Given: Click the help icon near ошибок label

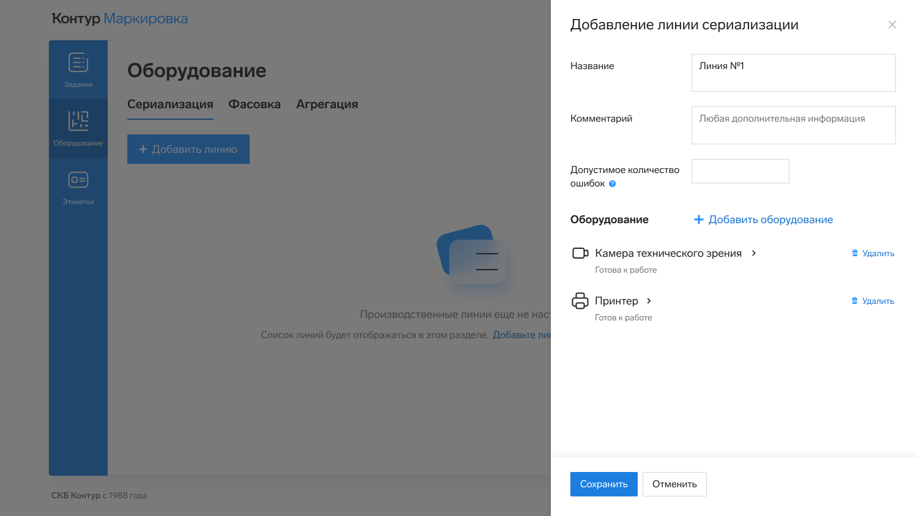Looking at the screenshot, I should [x=613, y=184].
